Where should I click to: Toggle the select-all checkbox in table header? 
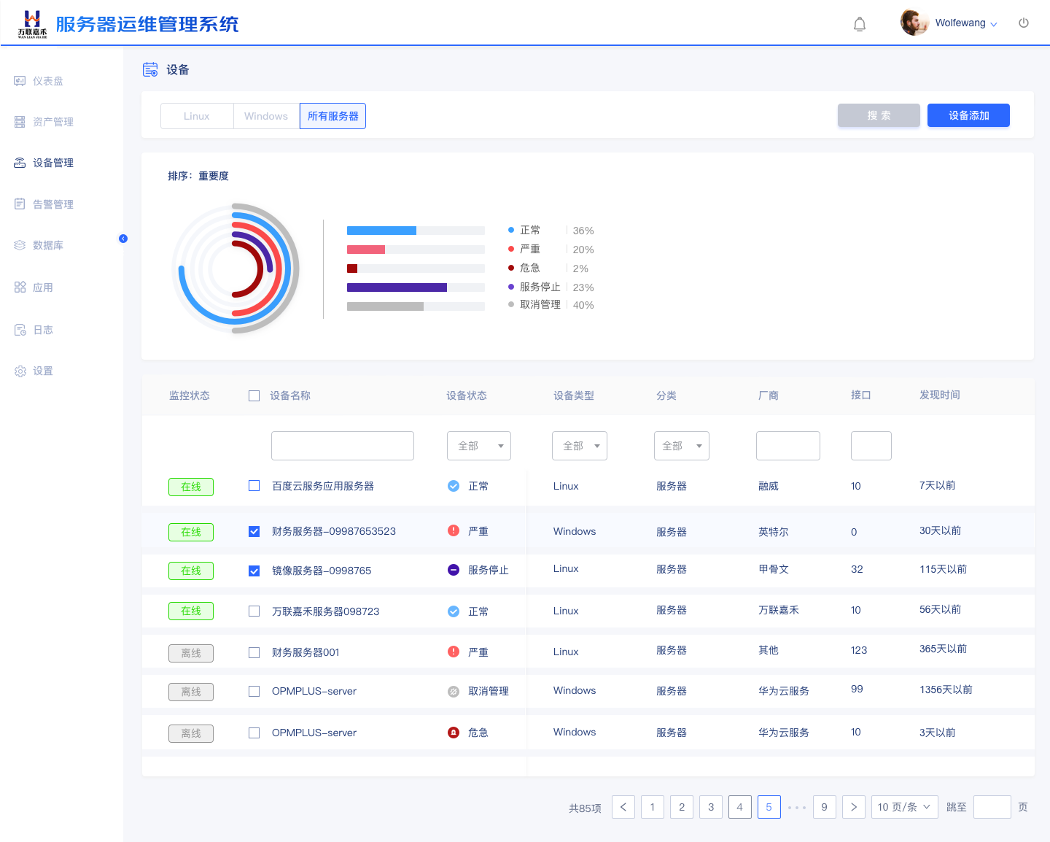pos(254,395)
